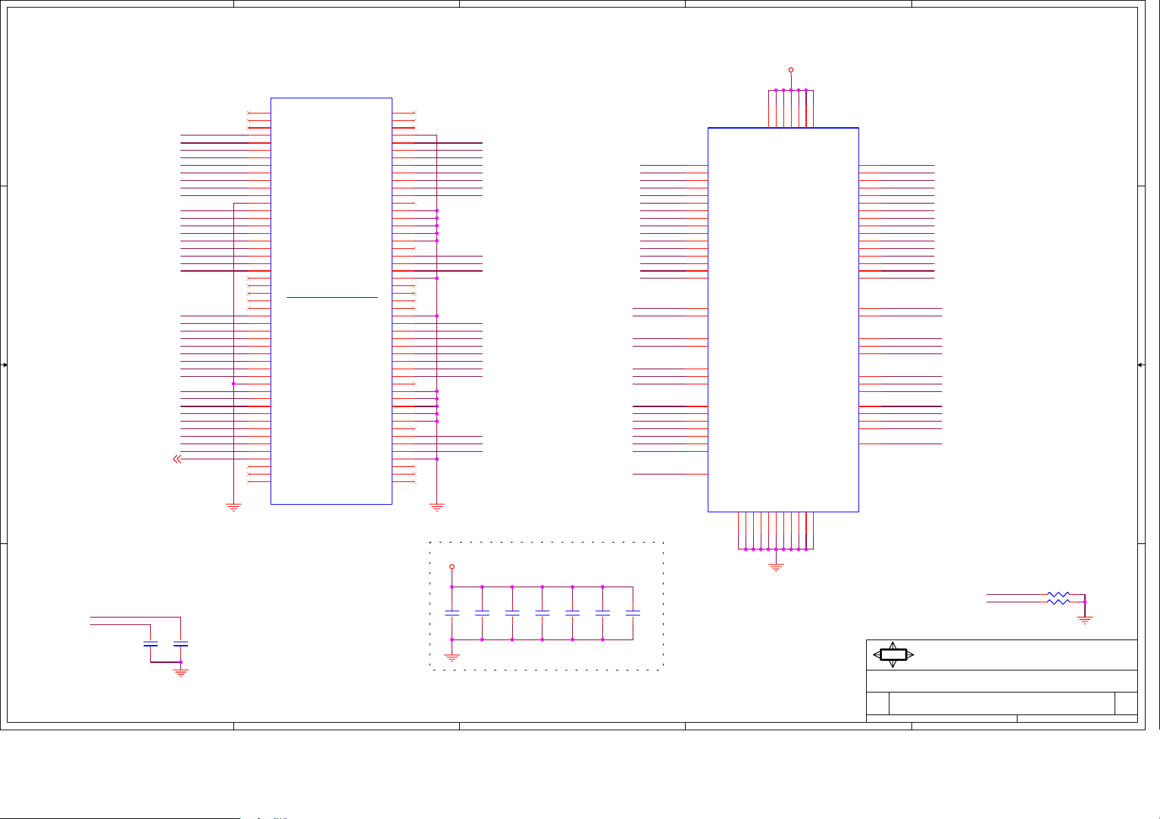
Task: Click the arrow marker on the right sheet border
Action: pyautogui.click(x=1141, y=365)
